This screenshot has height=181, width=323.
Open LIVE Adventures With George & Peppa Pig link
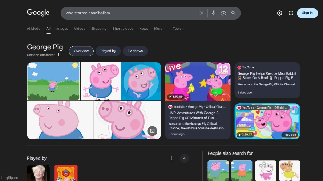click(194, 115)
